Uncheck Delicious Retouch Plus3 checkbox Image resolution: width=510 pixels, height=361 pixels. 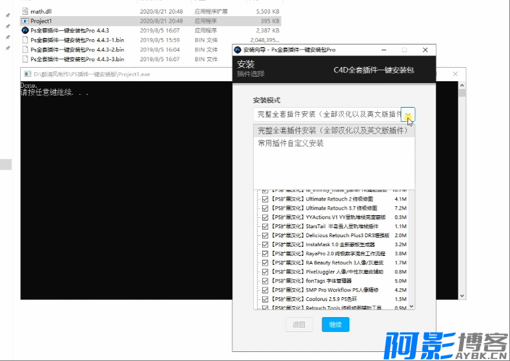(265, 235)
